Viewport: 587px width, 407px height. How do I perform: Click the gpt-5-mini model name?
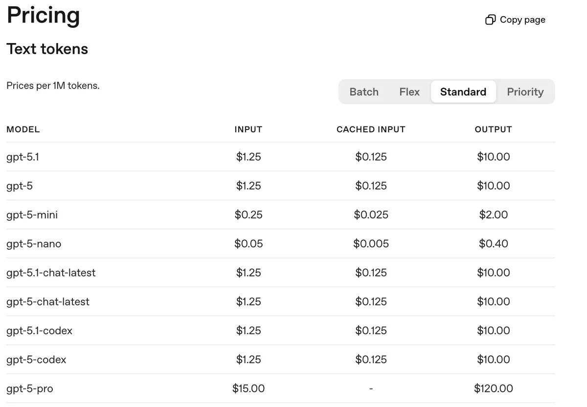32,214
